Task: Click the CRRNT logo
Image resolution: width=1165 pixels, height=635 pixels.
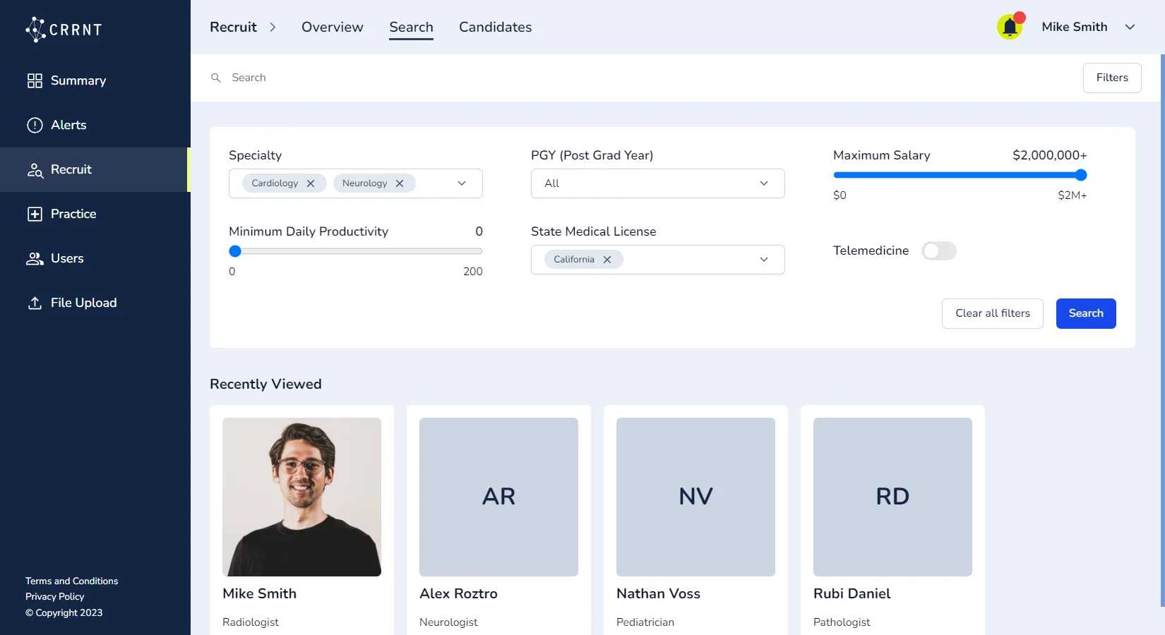Action: point(64,29)
